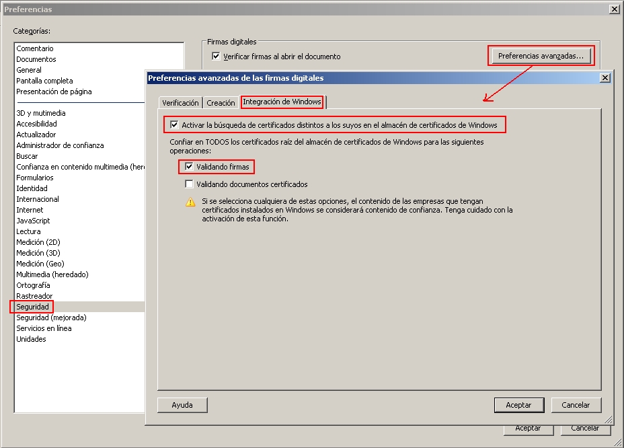Toggle 'Verificar firmas al abrir el documento' checkbox
This screenshot has height=448, width=624.
coord(216,57)
